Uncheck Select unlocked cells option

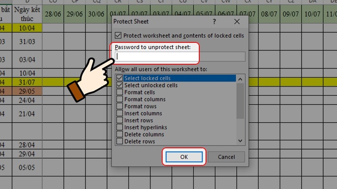[x=120, y=85]
